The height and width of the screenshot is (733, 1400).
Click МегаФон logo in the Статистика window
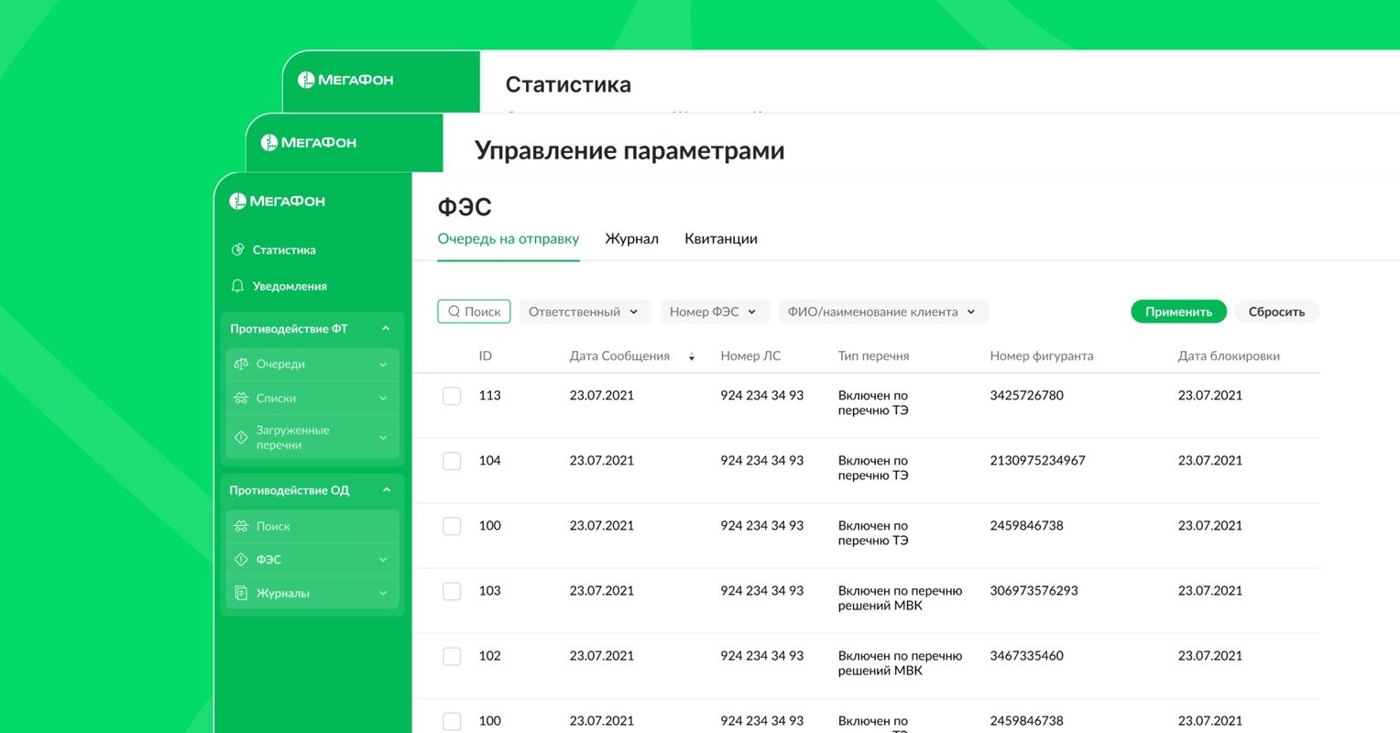pos(345,80)
